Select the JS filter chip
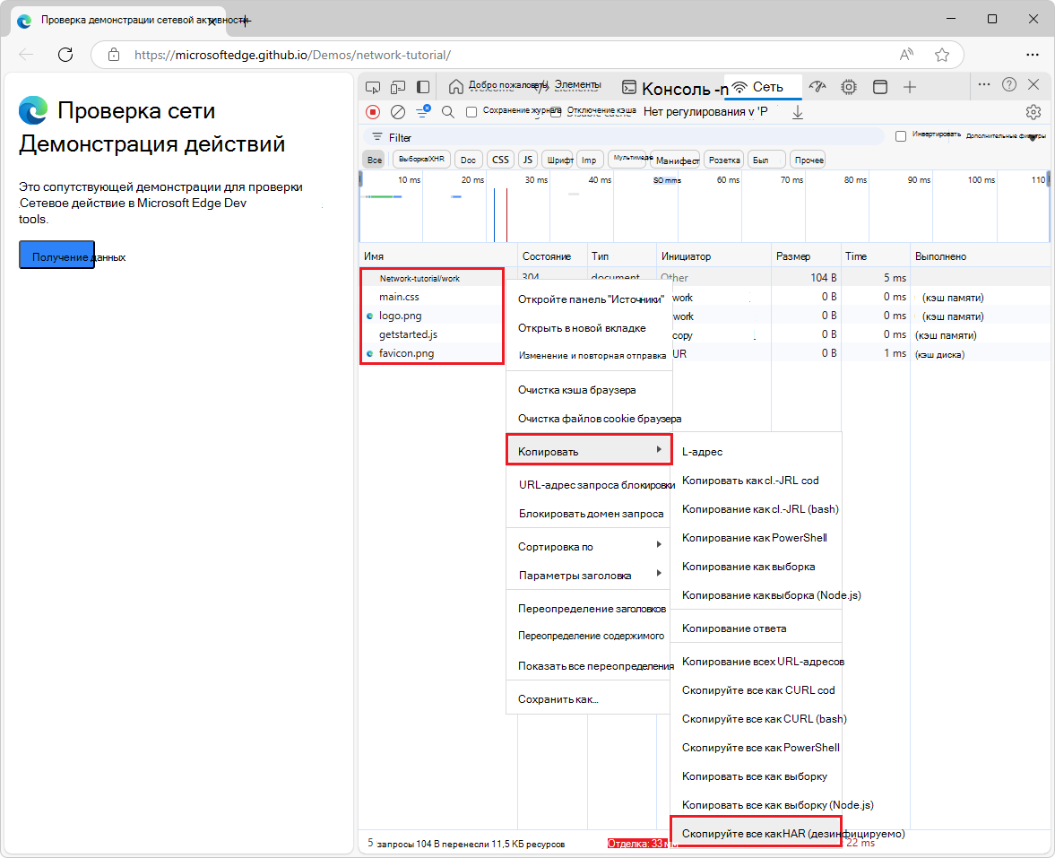Image resolution: width=1055 pixels, height=858 pixels. click(528, 160)
